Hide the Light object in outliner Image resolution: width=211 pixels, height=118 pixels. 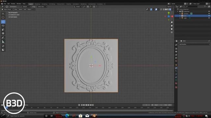pos(209,18)
